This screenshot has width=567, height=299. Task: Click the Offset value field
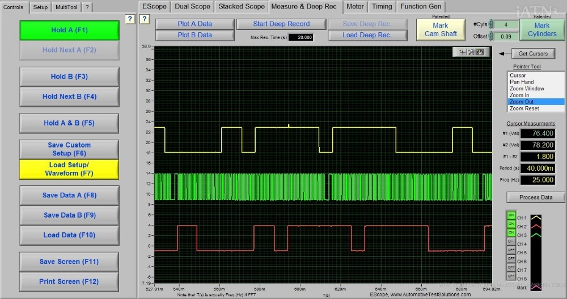[506, 36]
